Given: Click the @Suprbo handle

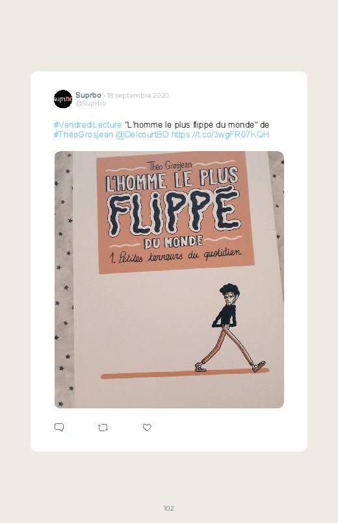Looking at the screenshot, I should coord(90,104).
